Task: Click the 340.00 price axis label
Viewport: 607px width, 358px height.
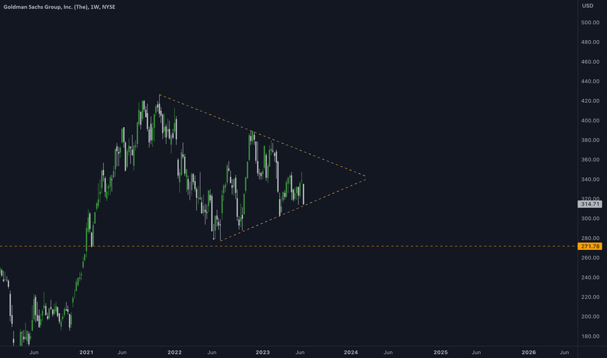Action: pos(590,179)
